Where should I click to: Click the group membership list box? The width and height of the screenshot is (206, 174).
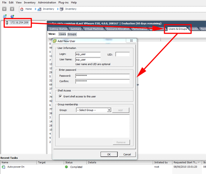tap(94, 126)
